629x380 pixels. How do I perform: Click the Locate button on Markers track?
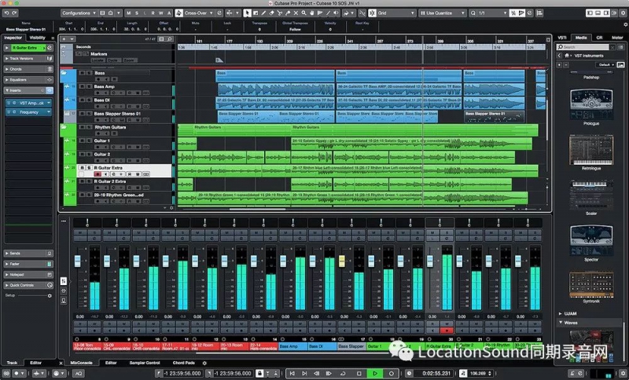[97, 60]
